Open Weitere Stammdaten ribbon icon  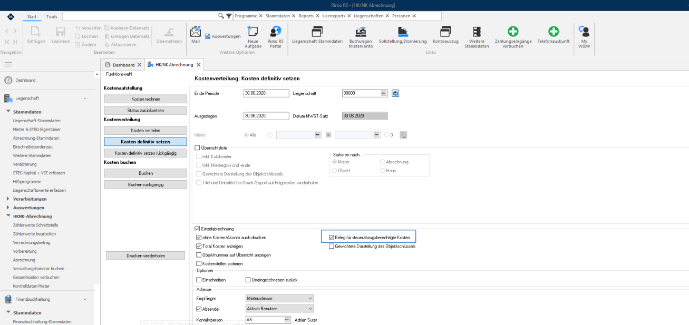pos(476,37)
